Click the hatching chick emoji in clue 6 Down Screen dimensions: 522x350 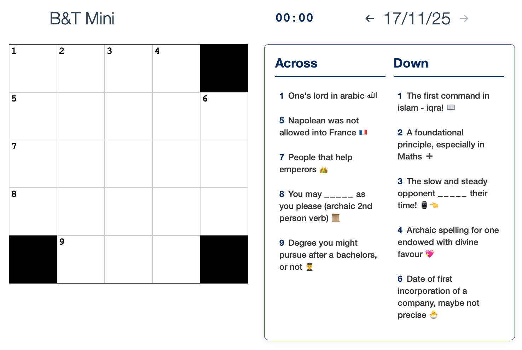click(x=433, y=315)
